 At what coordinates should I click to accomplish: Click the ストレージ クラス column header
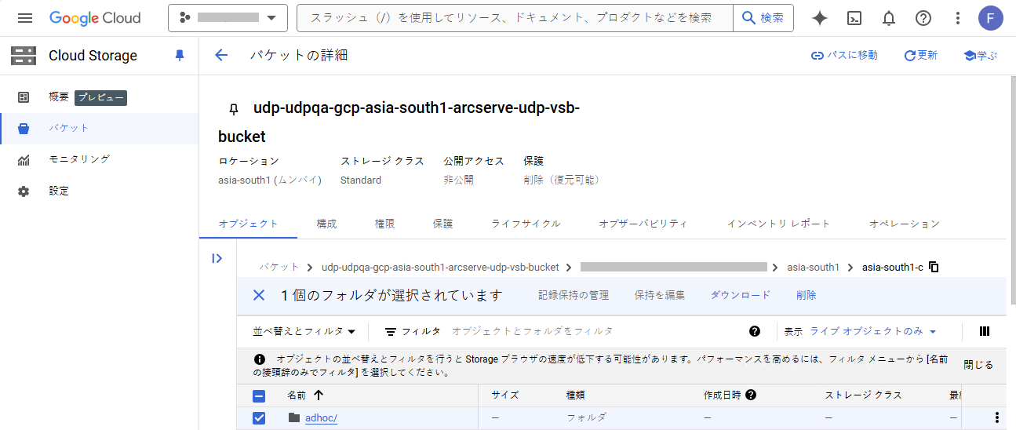pyautogui.click(x=863, y=395)
